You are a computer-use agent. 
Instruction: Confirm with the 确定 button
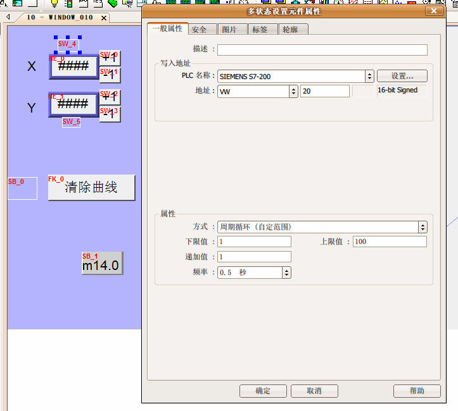(263, 391)
